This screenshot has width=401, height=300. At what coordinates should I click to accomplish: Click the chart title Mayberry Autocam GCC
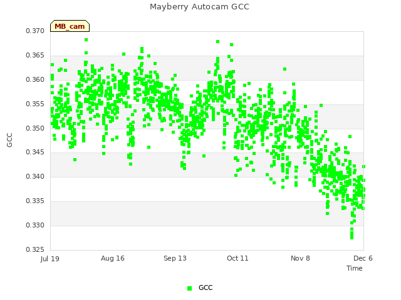(x=199, y=7)
